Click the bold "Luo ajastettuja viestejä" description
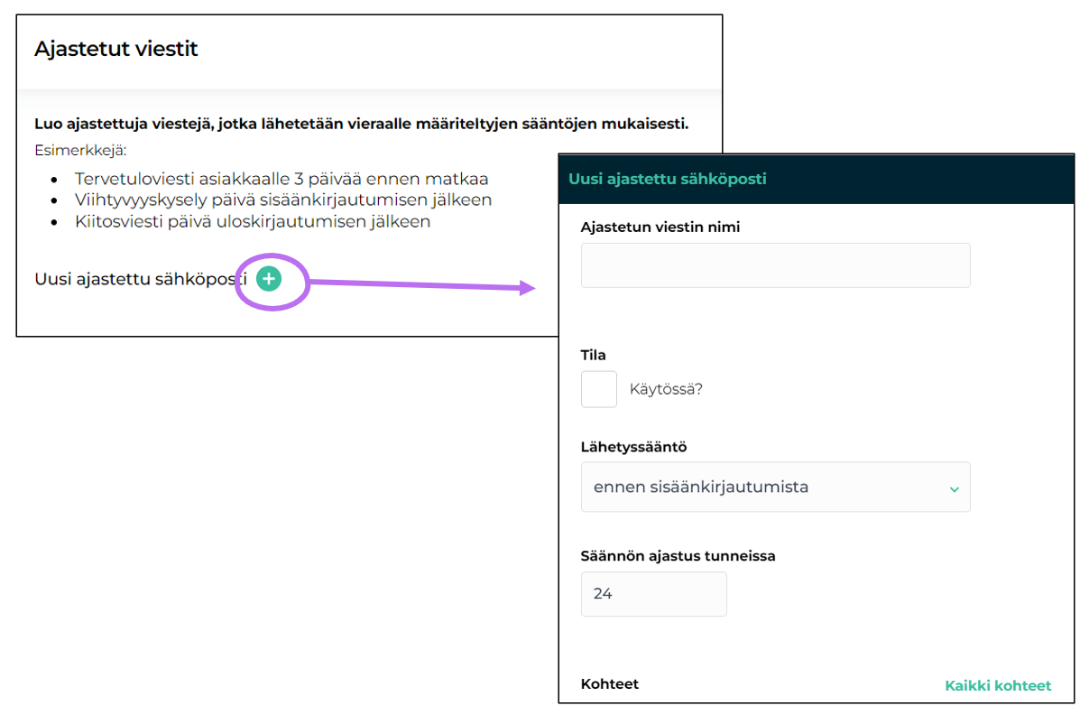Screen dimensions: 1089x715 [361, 124]
